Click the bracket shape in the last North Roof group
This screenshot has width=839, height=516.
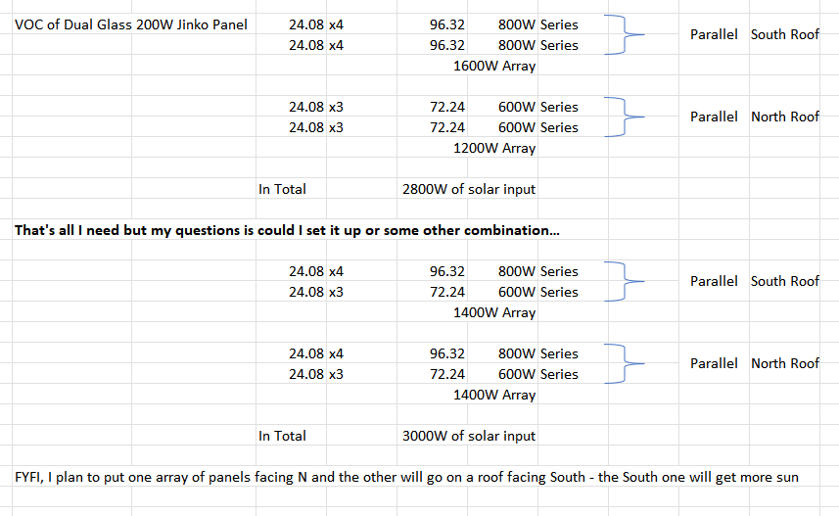tap(621, 363)
